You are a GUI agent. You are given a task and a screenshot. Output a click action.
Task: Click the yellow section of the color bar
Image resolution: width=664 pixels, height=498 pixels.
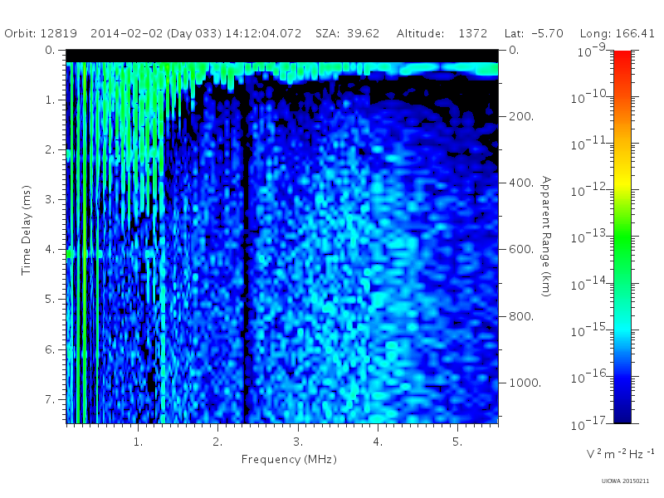coord(622,180)
